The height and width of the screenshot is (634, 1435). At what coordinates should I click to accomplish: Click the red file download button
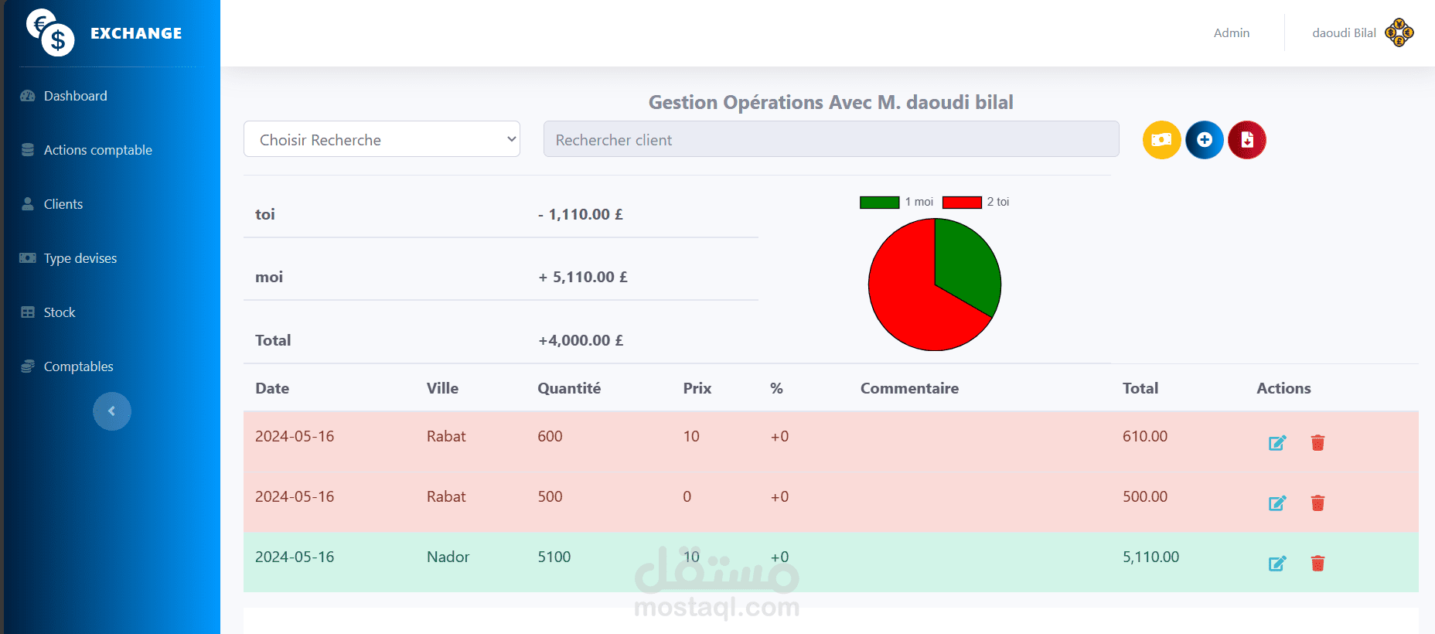click(x=1247, y=140)
